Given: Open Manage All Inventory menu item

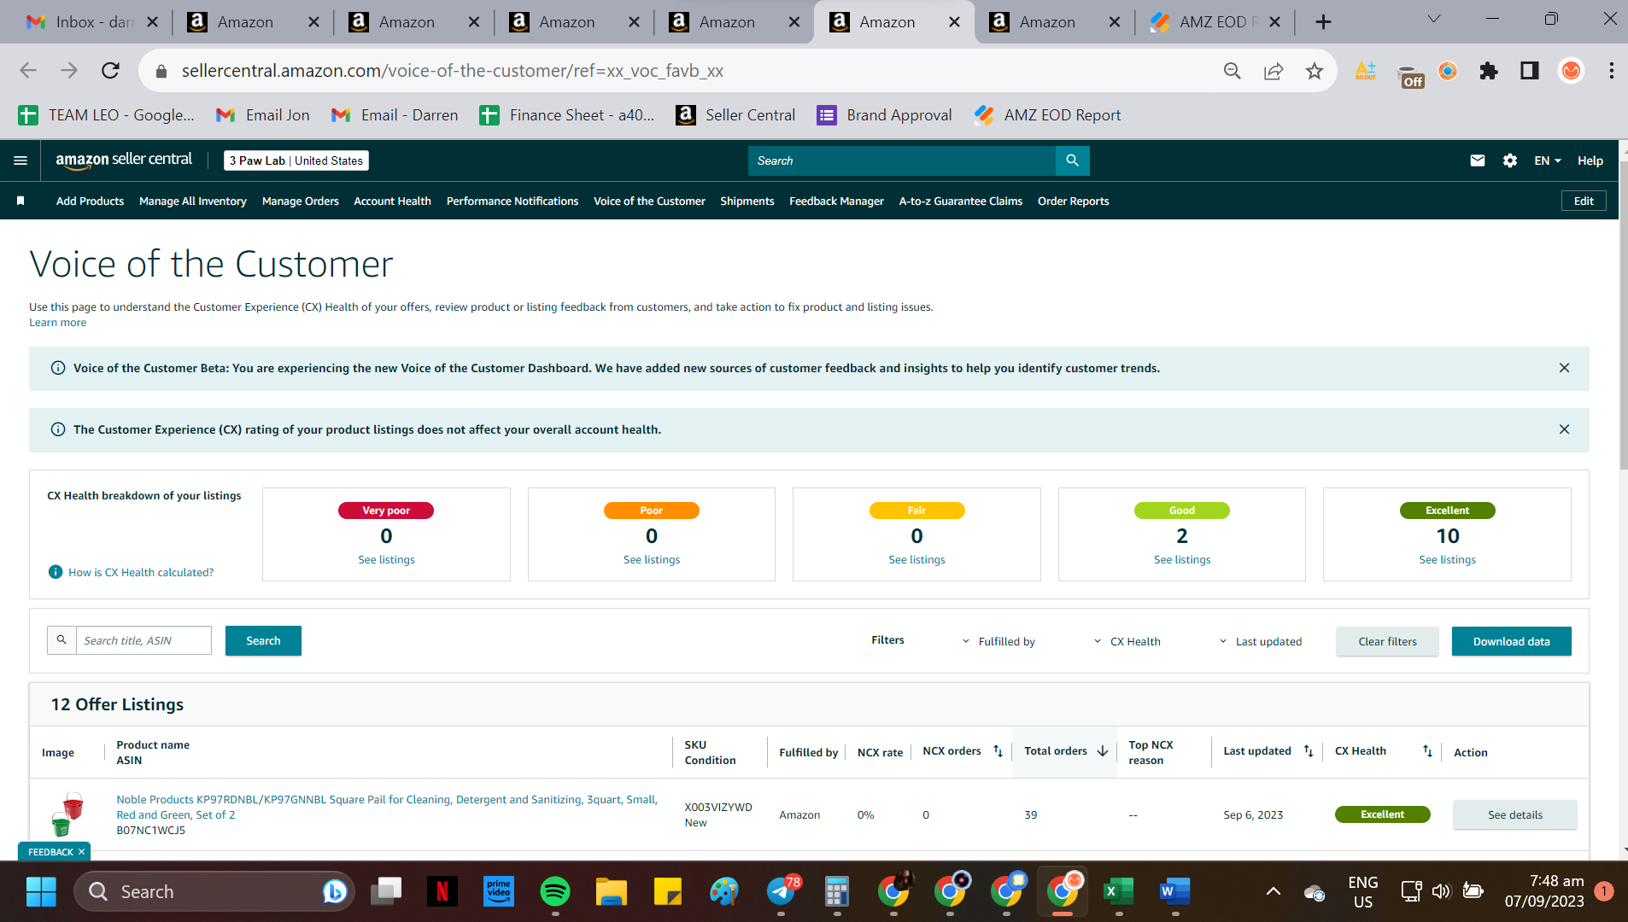Looking at the screenshot, I should tap(192, 201).
